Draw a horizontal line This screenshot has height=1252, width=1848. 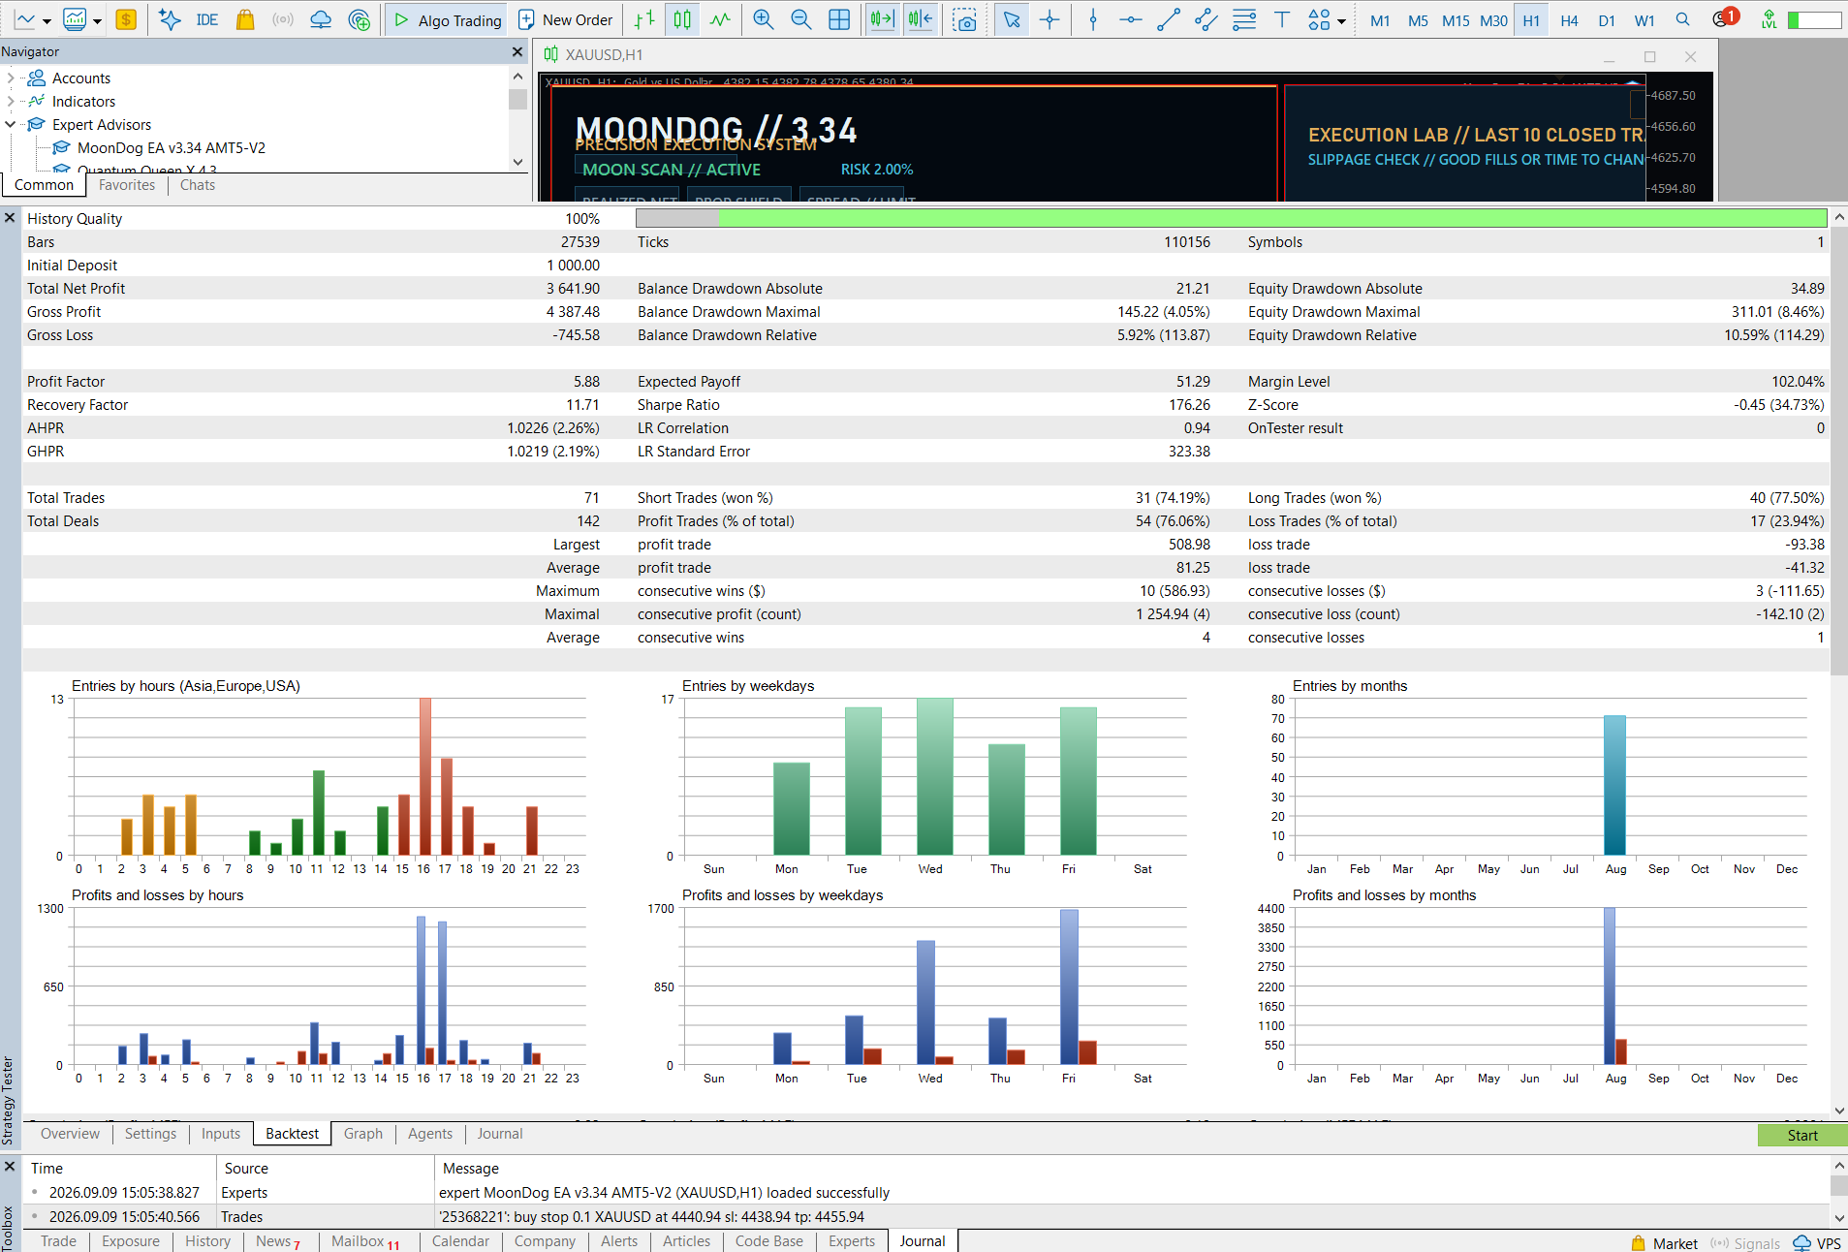[1130, 19]
